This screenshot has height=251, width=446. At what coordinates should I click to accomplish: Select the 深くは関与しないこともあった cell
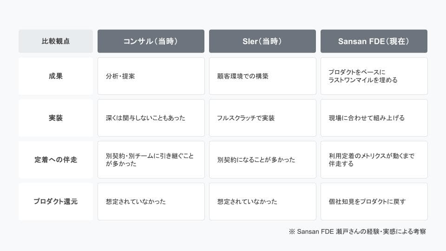(x=151, y=118)
